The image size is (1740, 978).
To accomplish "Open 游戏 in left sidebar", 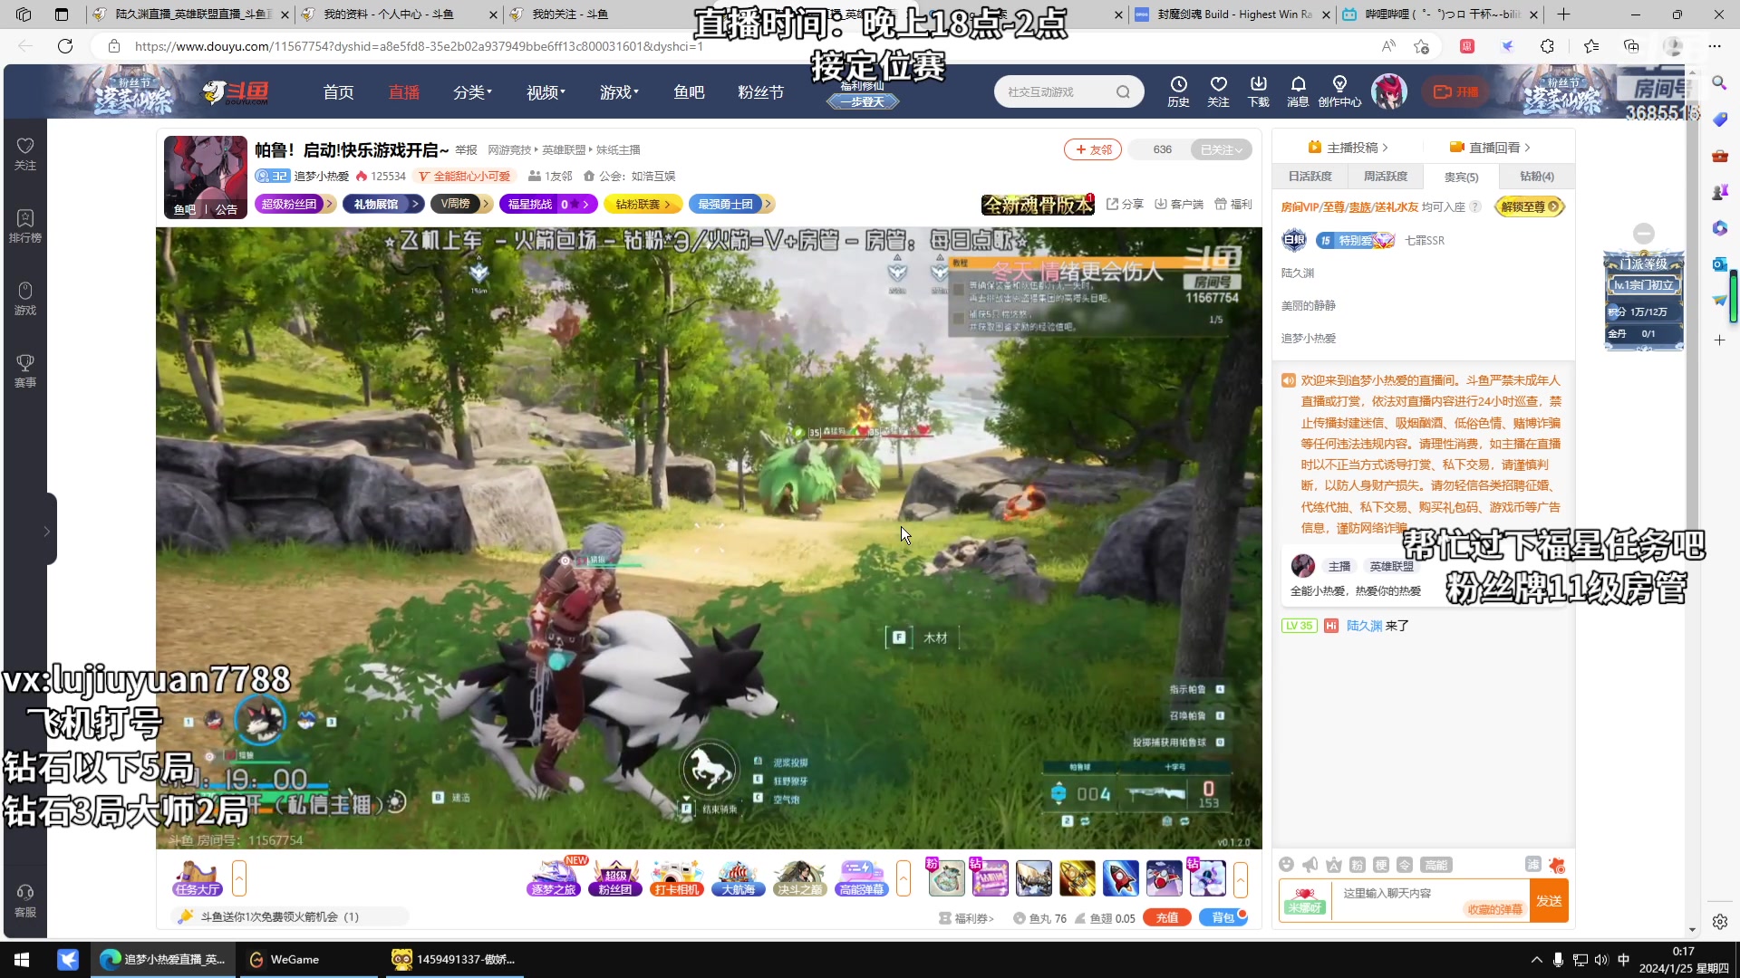I will tap(25, 299).
